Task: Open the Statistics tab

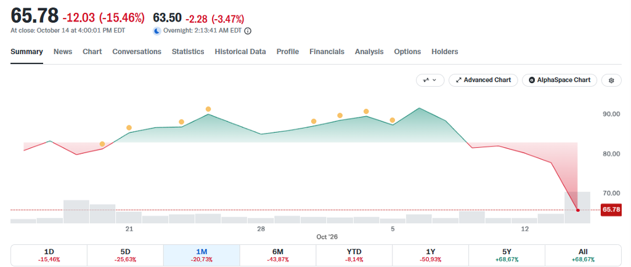Action: pos(188,52)
